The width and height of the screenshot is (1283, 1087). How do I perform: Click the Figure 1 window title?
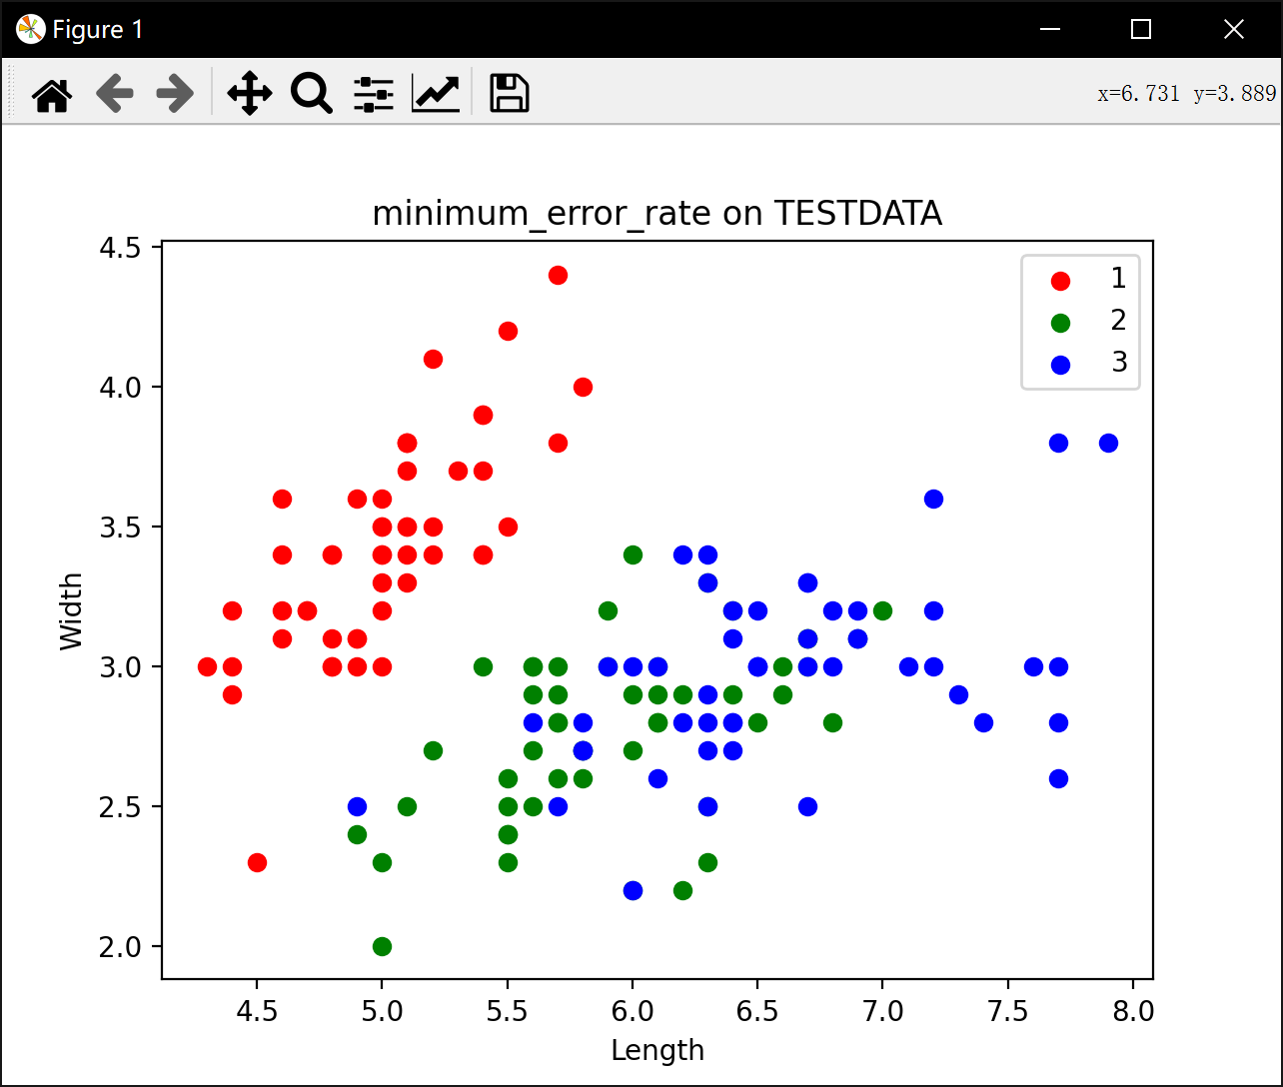[98, 30]
